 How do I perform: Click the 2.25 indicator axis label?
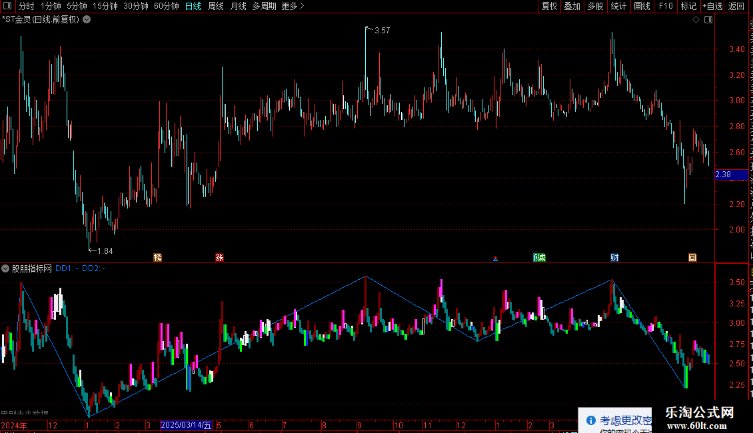(736, 385)
